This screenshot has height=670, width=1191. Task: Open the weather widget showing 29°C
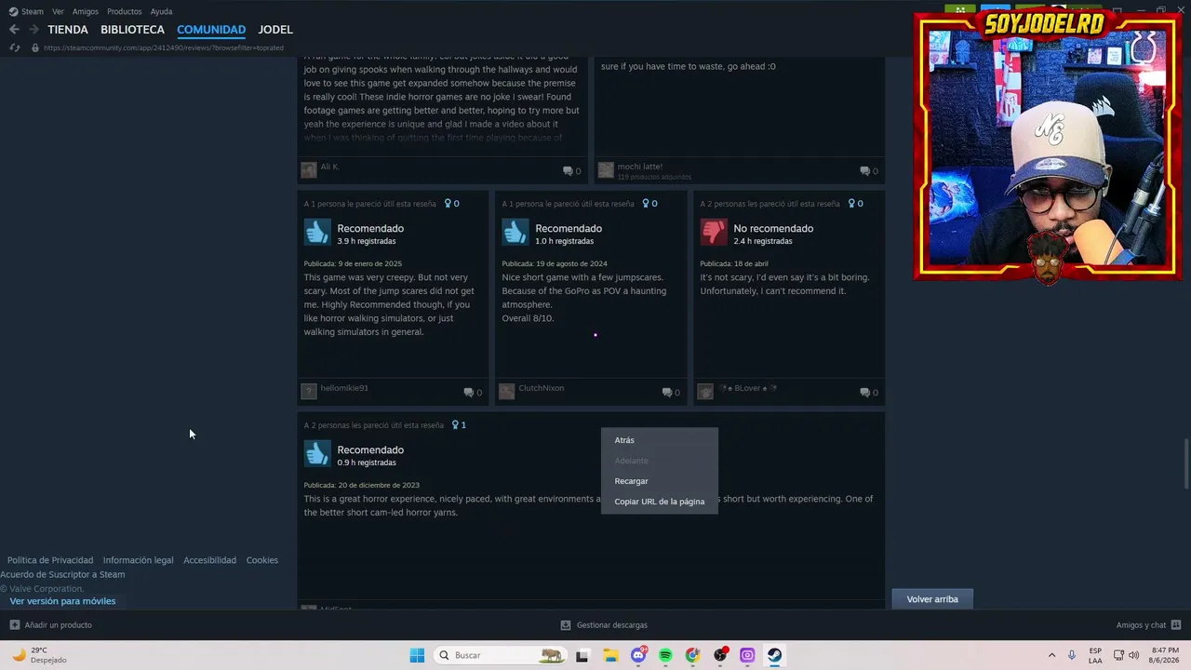pyautogui.click(x=39, y=655)
